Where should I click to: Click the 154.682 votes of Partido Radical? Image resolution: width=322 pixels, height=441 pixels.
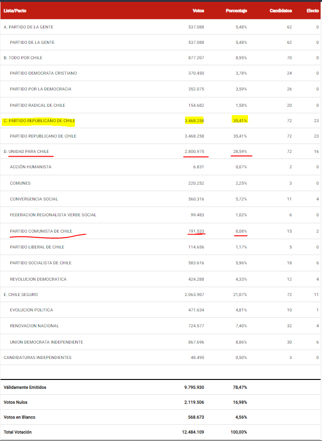click(x=196, y=105)
